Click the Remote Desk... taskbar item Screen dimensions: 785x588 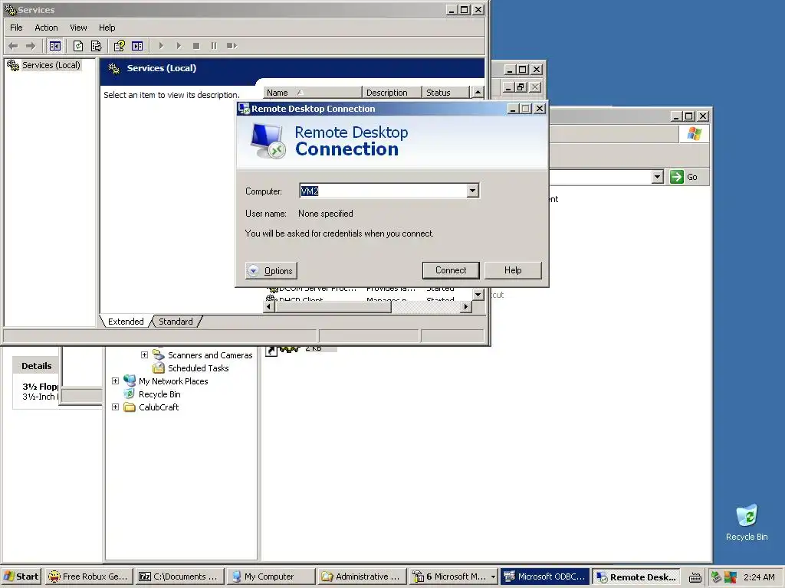click(636, 577)
